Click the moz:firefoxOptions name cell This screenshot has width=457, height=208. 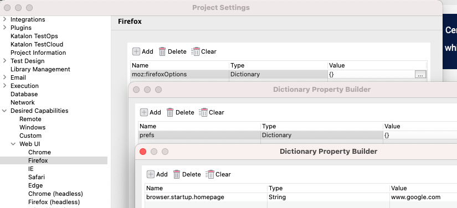[180, 74]
